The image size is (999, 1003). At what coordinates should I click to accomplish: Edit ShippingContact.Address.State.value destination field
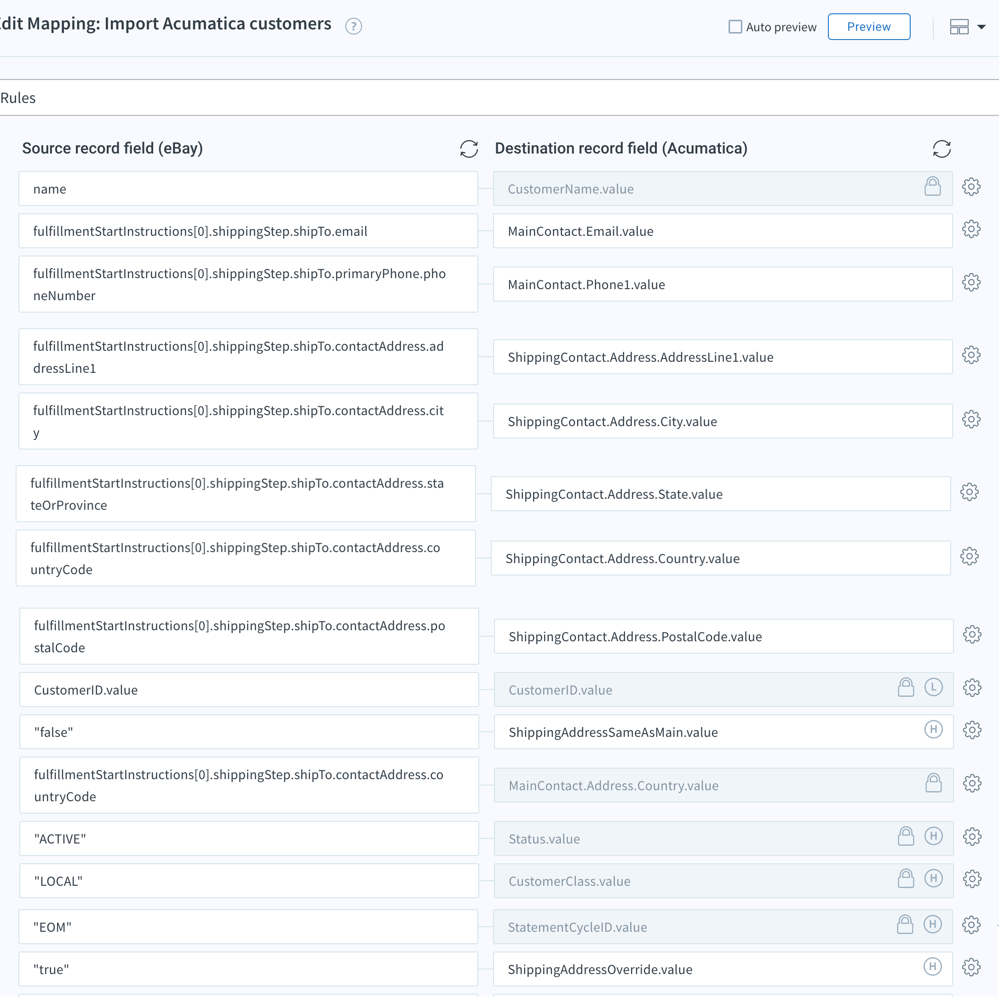721,494
